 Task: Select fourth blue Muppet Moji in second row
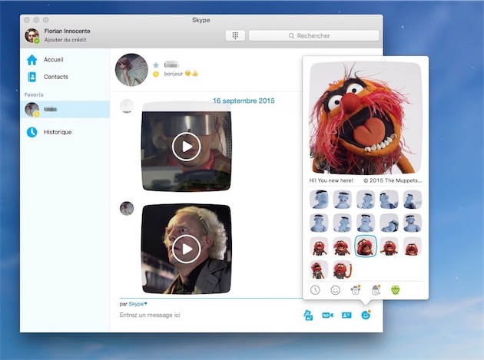coord(389,223)
